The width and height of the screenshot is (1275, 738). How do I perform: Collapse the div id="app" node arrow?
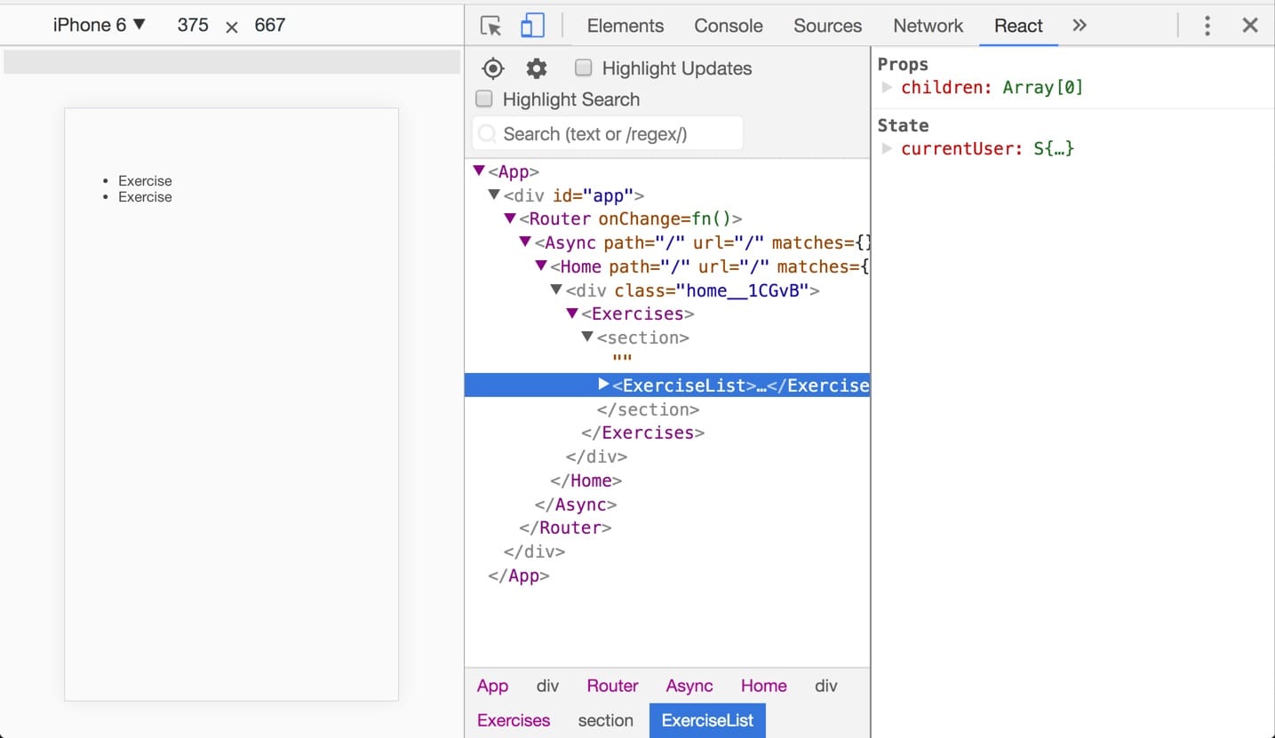click(x=494, y=194)
